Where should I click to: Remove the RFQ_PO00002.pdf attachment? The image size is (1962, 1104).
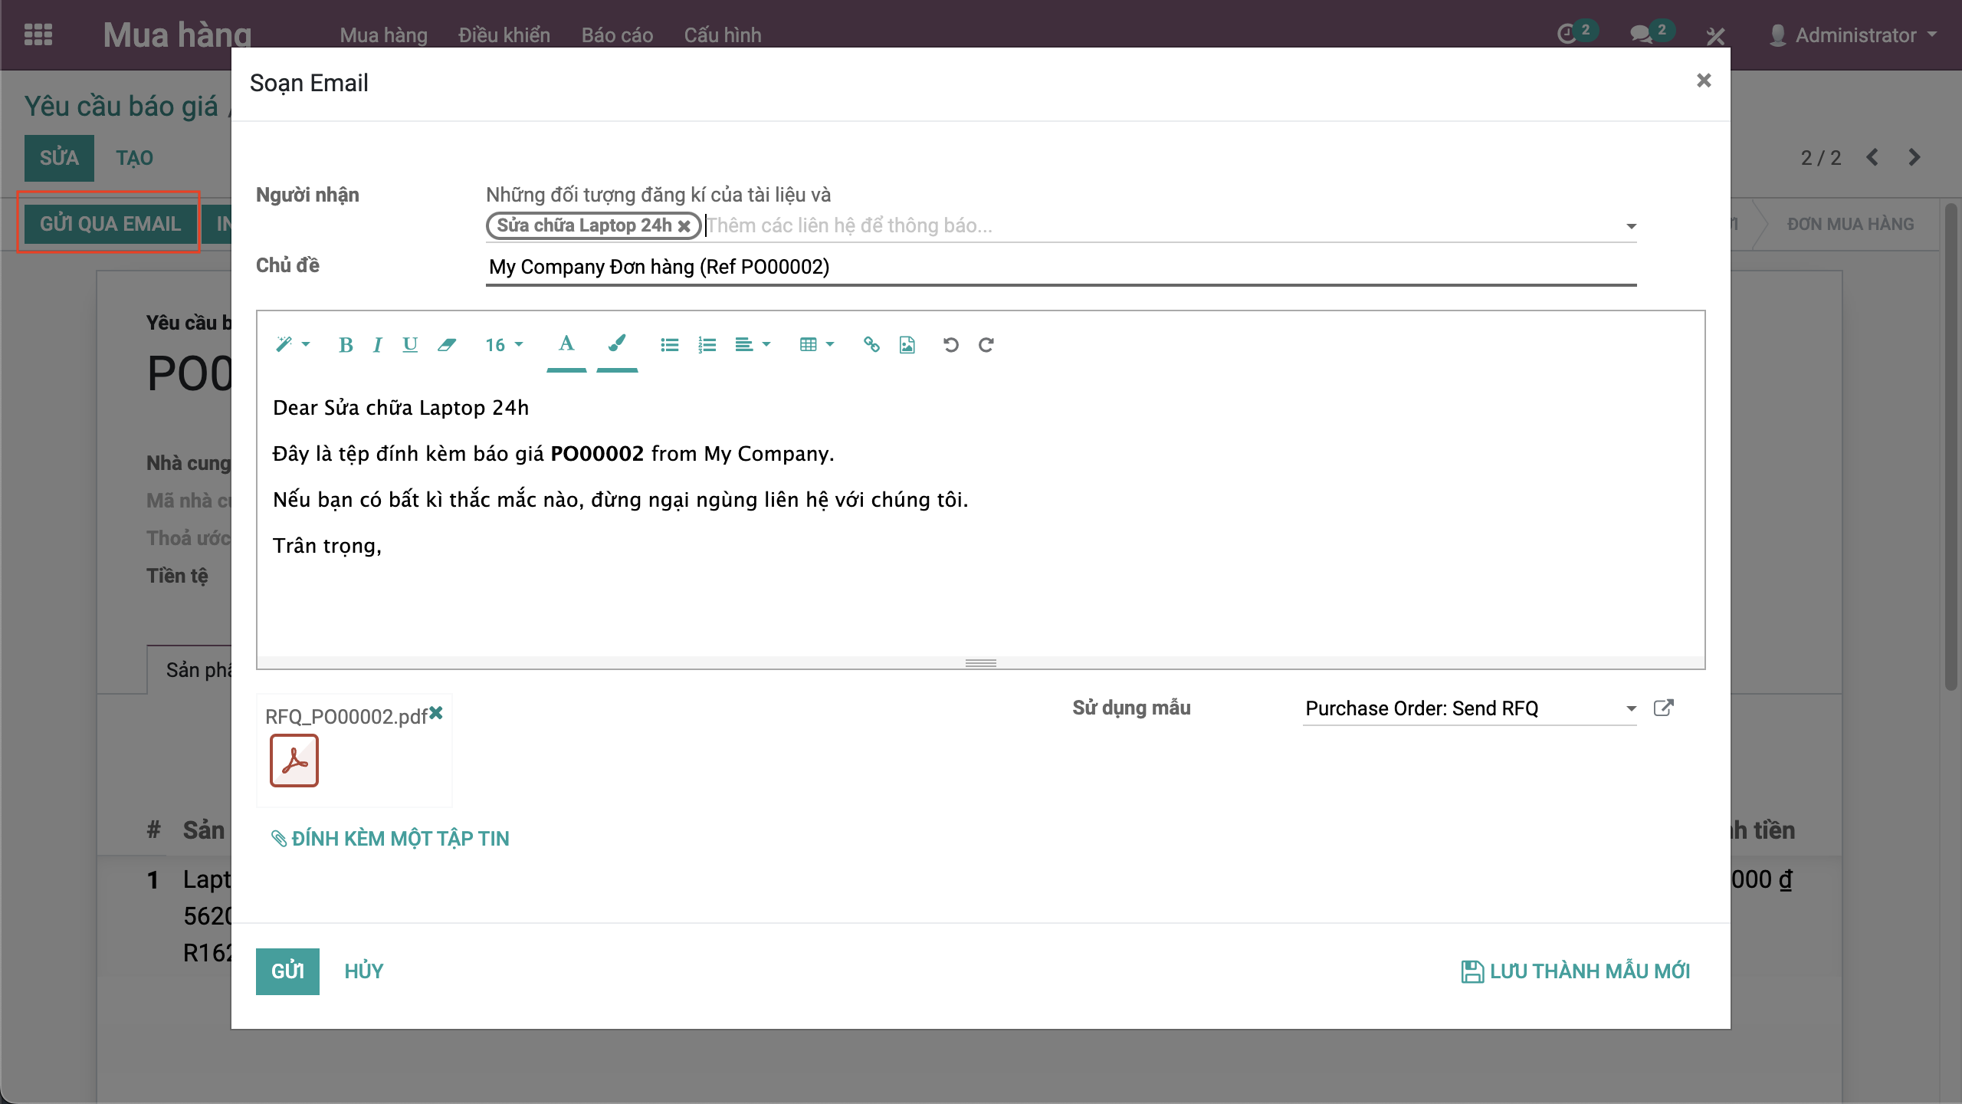(436, 713)
